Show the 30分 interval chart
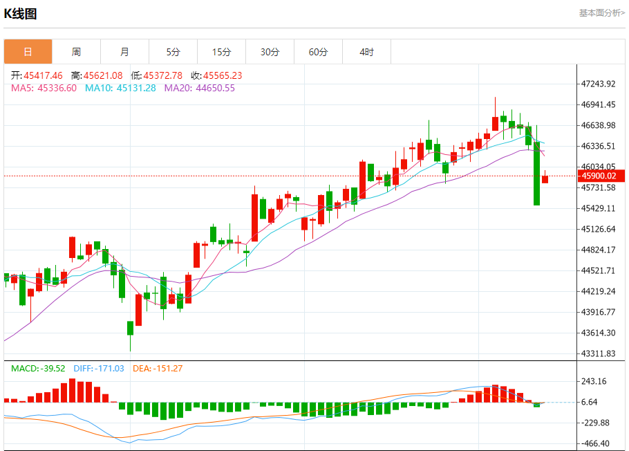Image resolution: width=629 pixels, height=451 pixels. point(270,52)
